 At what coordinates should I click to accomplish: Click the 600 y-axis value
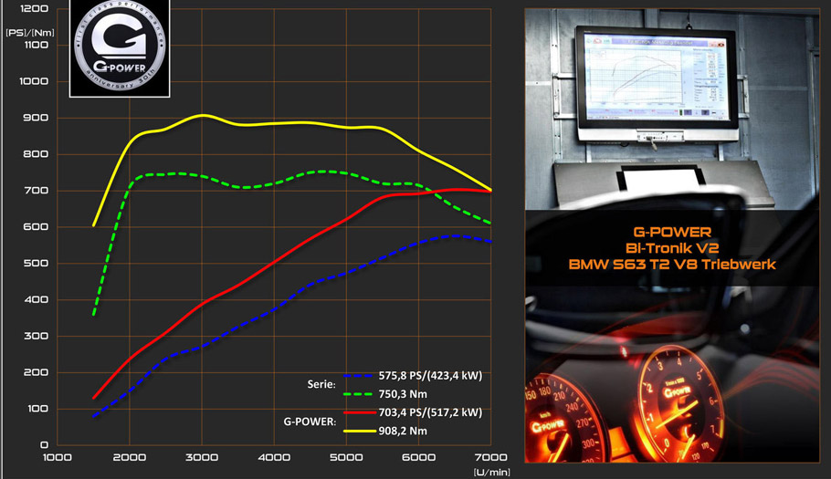[x=36, y=226]
